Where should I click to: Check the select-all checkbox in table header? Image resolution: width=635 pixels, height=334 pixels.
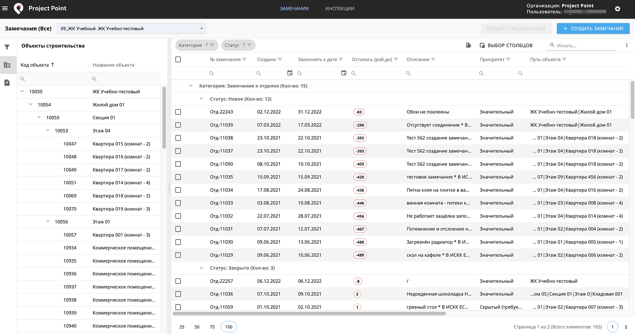pos(178,60)
